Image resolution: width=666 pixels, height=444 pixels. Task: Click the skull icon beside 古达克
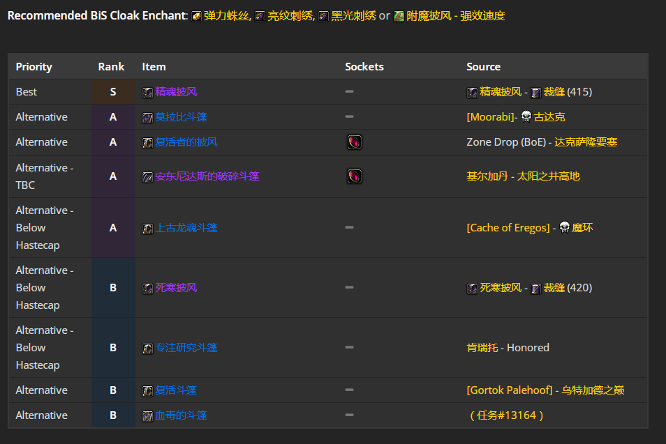[526, 116]
